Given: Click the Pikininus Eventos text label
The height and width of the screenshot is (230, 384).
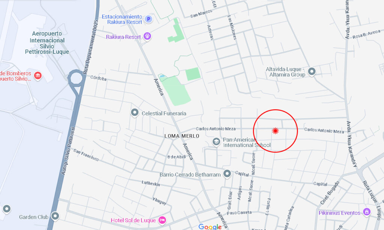Looking at the screenshot, I should (339, 213).
